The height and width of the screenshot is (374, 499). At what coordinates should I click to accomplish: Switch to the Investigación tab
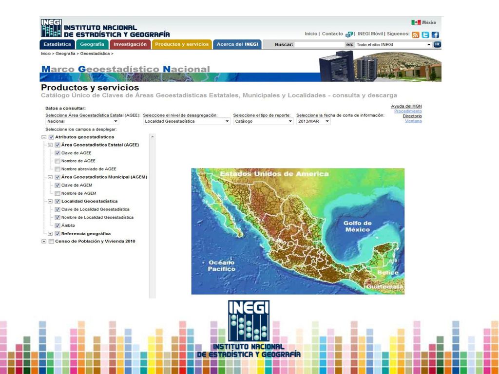pyautogui.click(x=130, y=44)
